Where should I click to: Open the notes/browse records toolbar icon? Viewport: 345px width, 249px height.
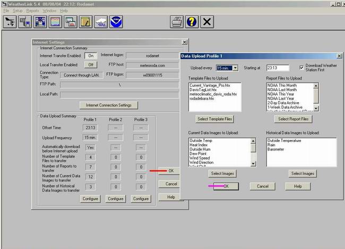tap(85, 22)
